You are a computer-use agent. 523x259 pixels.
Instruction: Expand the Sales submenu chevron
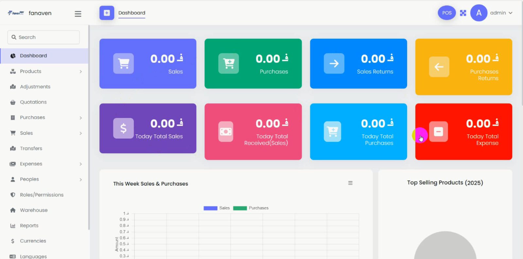tap(80, 133)
